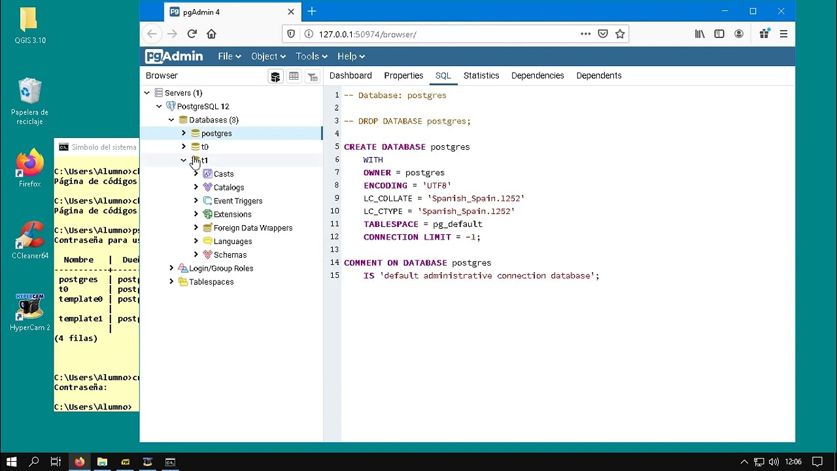The width and height of the screenshot is (837, 471).
Task: Expand the Extensions node
Action: tap(196, 215)
